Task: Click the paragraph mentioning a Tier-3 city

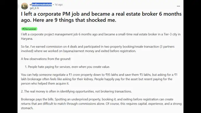Action: click(x=100, y=36)
